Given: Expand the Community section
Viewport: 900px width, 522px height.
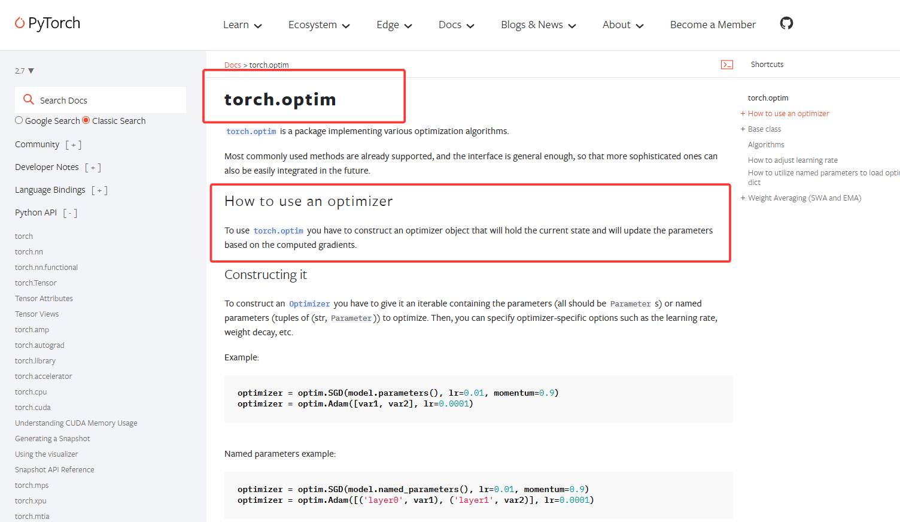Looking at the screenshot, I should (x=74, y=145).
